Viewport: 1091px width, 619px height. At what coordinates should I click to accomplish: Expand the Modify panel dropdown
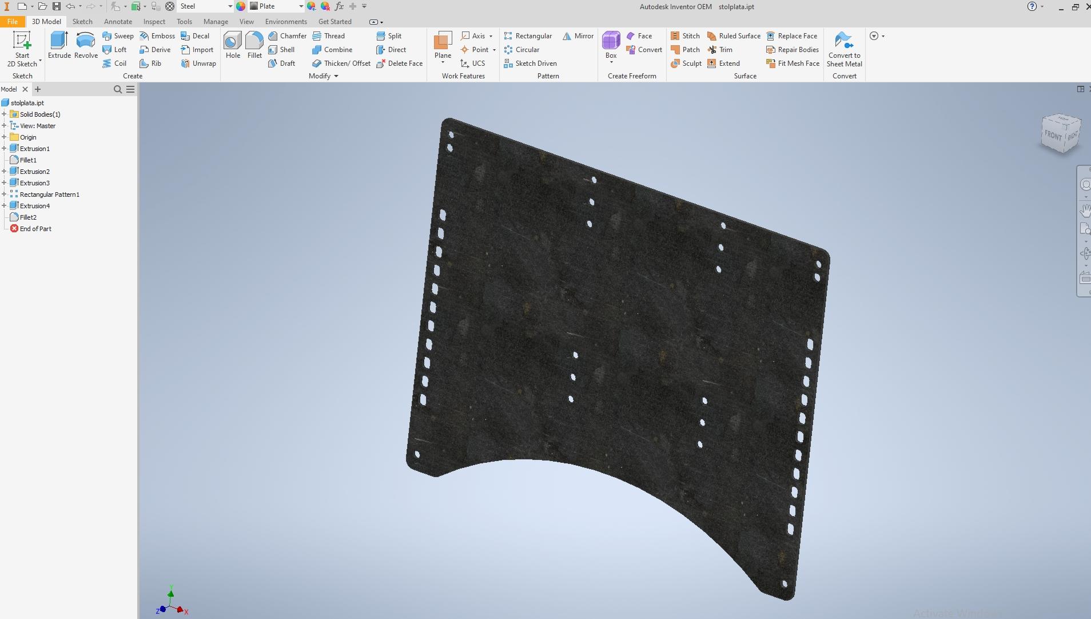click(x=336, y=76)
